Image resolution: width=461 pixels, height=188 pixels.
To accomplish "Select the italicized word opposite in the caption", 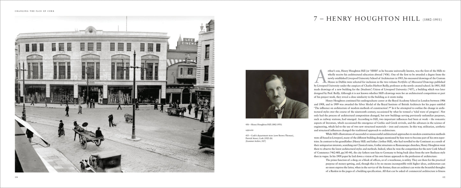I will [x=249, y=130].
